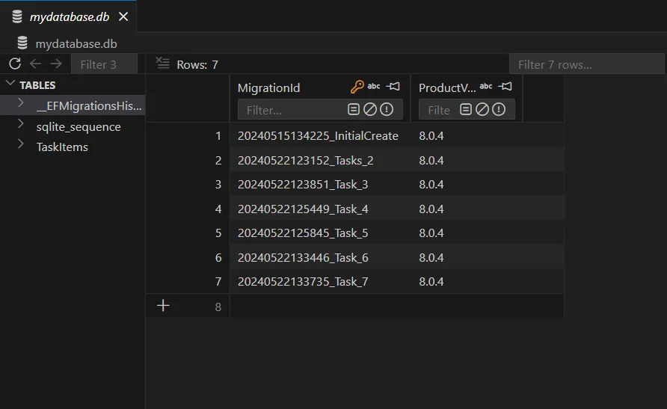Select cell 20240522125449_Task_4

320,209
